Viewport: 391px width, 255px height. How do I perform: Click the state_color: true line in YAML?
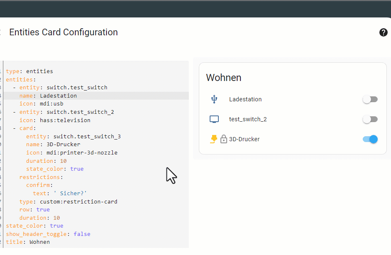click(54, 169)
